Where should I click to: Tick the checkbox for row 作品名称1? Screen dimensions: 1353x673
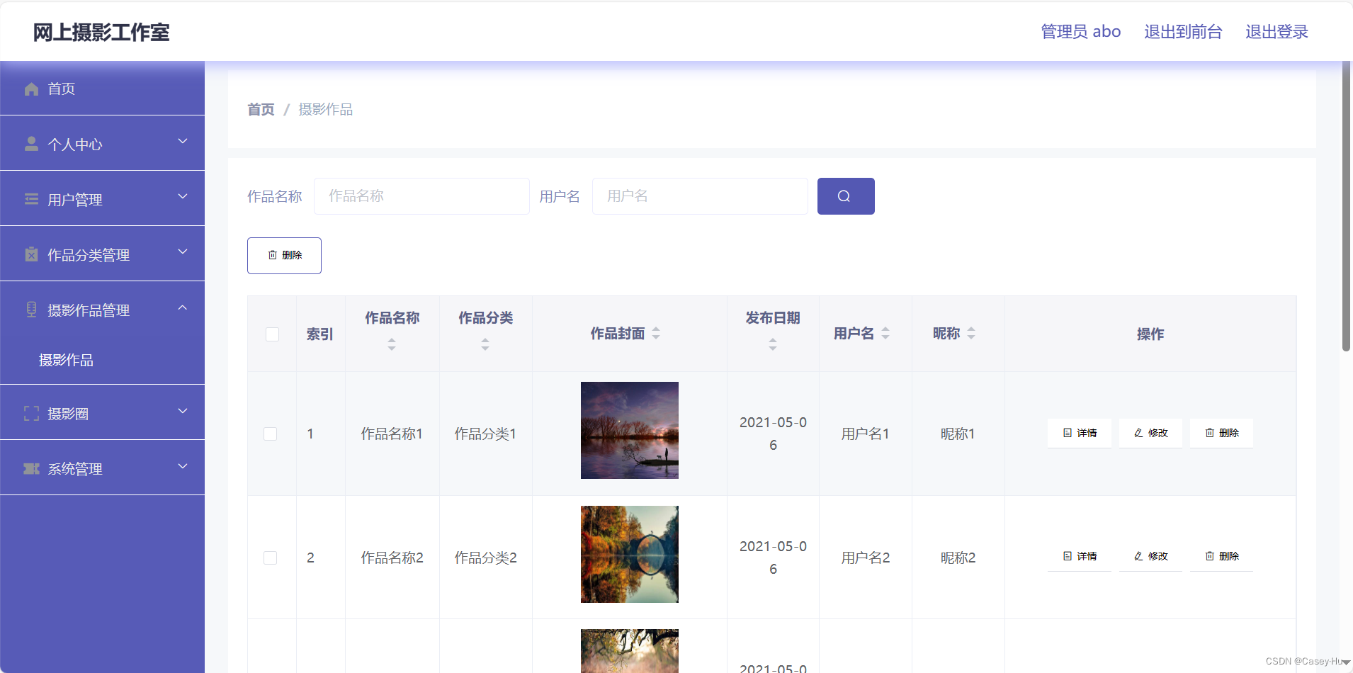tap(271, 434)
